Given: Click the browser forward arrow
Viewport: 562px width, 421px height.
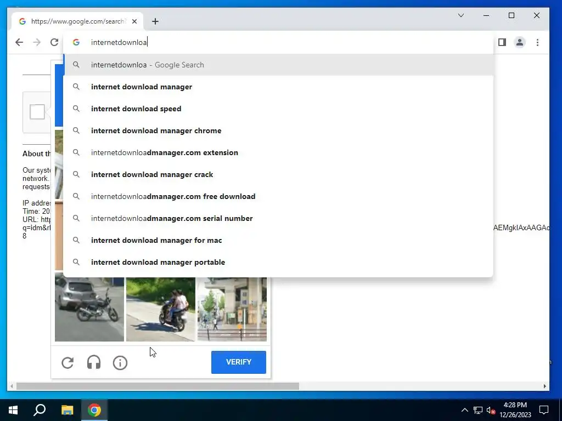Looking at the screenshot, I should [37, 42].
